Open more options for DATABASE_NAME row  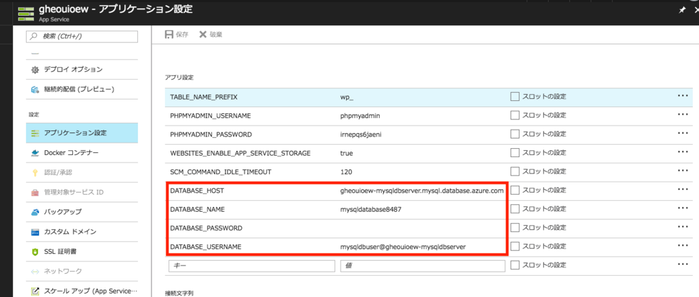coord(683,208)
